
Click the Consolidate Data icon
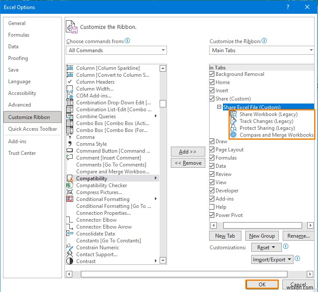pyautogui.click(x=70, y=233)
